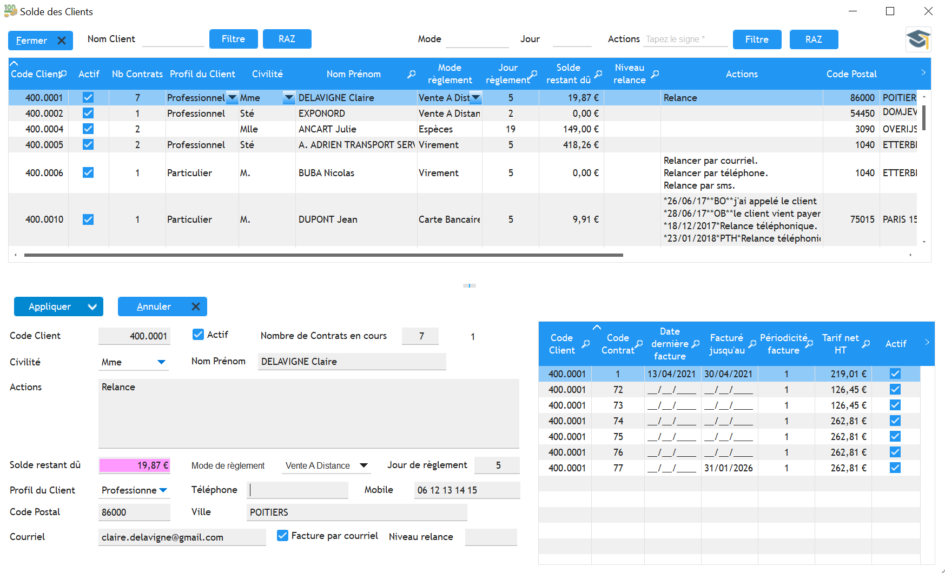Click the Niveau relance column magnifier

click(x=655, y=74)
